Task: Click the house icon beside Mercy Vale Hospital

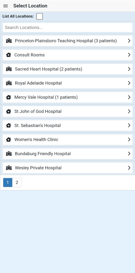Action: tap(8, 97)
